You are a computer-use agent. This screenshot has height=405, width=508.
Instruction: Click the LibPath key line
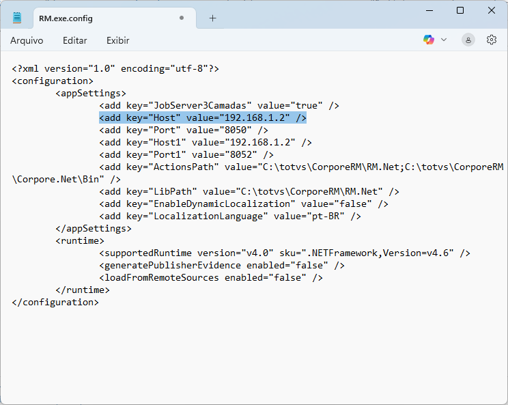pyautogui.click(x=249, y=192)
